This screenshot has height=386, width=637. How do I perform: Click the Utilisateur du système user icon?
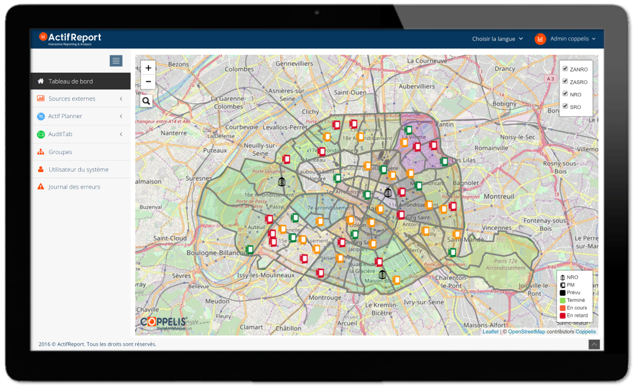(x=40, y=170)
